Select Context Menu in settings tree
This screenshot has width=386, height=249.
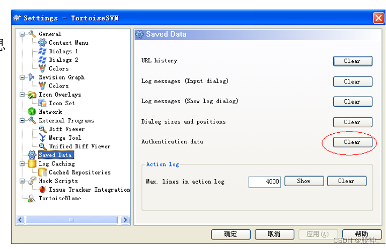point(68,43)
